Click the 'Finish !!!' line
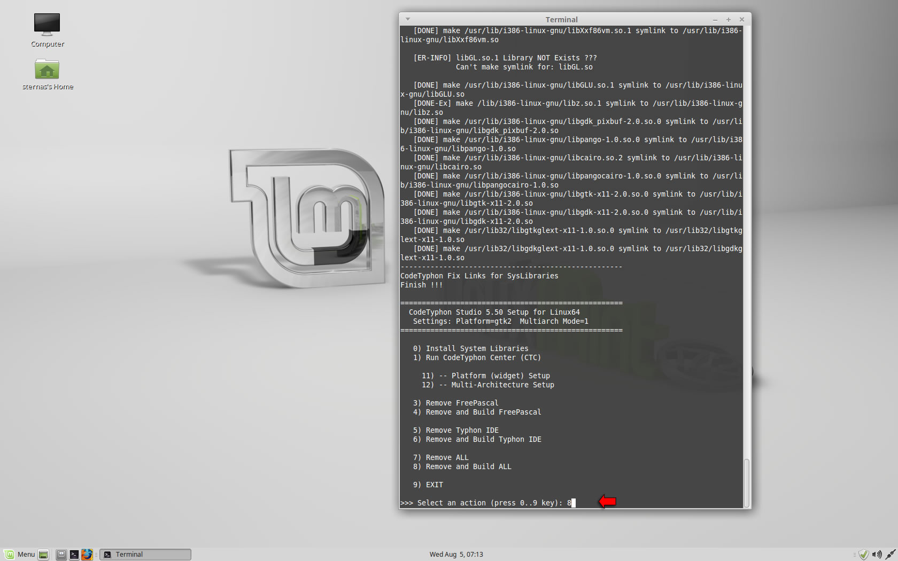This screenshot has height=561, width=898. point(421,285)
